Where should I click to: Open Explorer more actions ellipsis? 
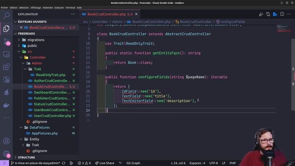(73, 14)
